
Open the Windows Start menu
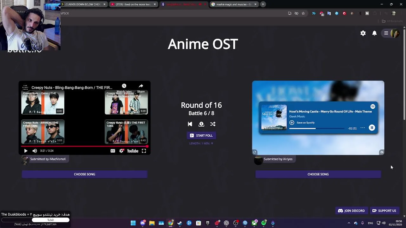[133, 223]
